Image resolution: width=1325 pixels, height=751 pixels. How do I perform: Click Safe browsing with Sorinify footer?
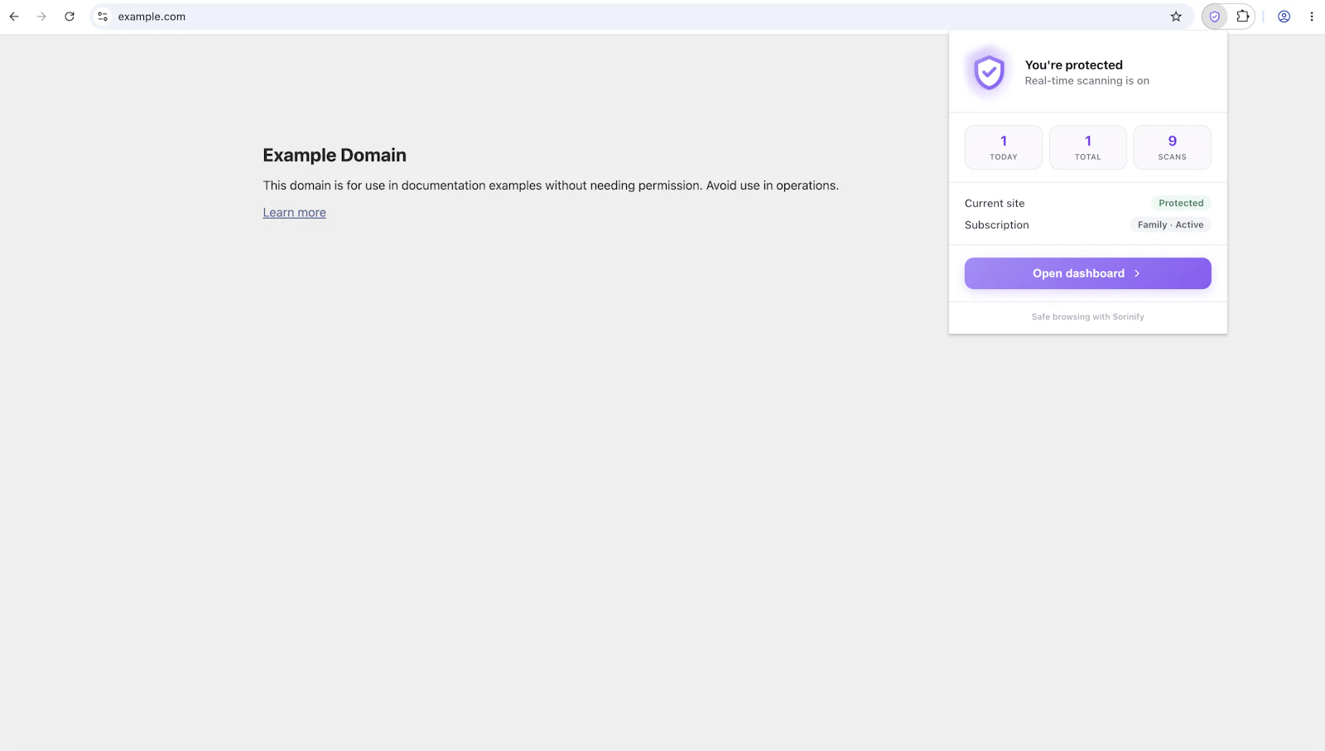pos(1087,317)
